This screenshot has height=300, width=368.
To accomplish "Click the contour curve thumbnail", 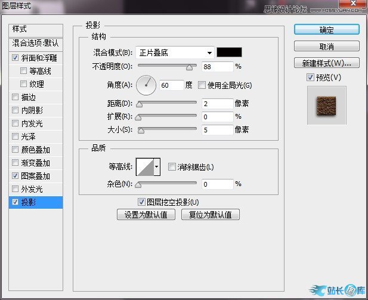I will pyautogui.click(x=145, y=167).
